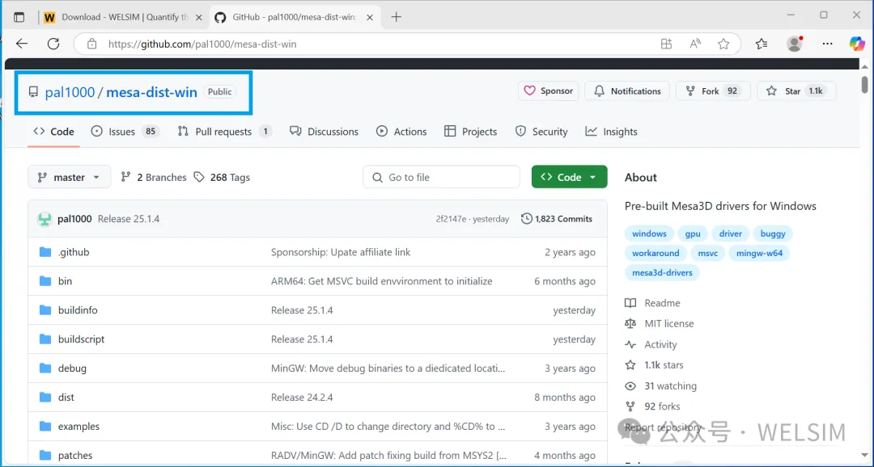Click the Fork button
This screenshot has height=467, width=874.
click(713, 90)
